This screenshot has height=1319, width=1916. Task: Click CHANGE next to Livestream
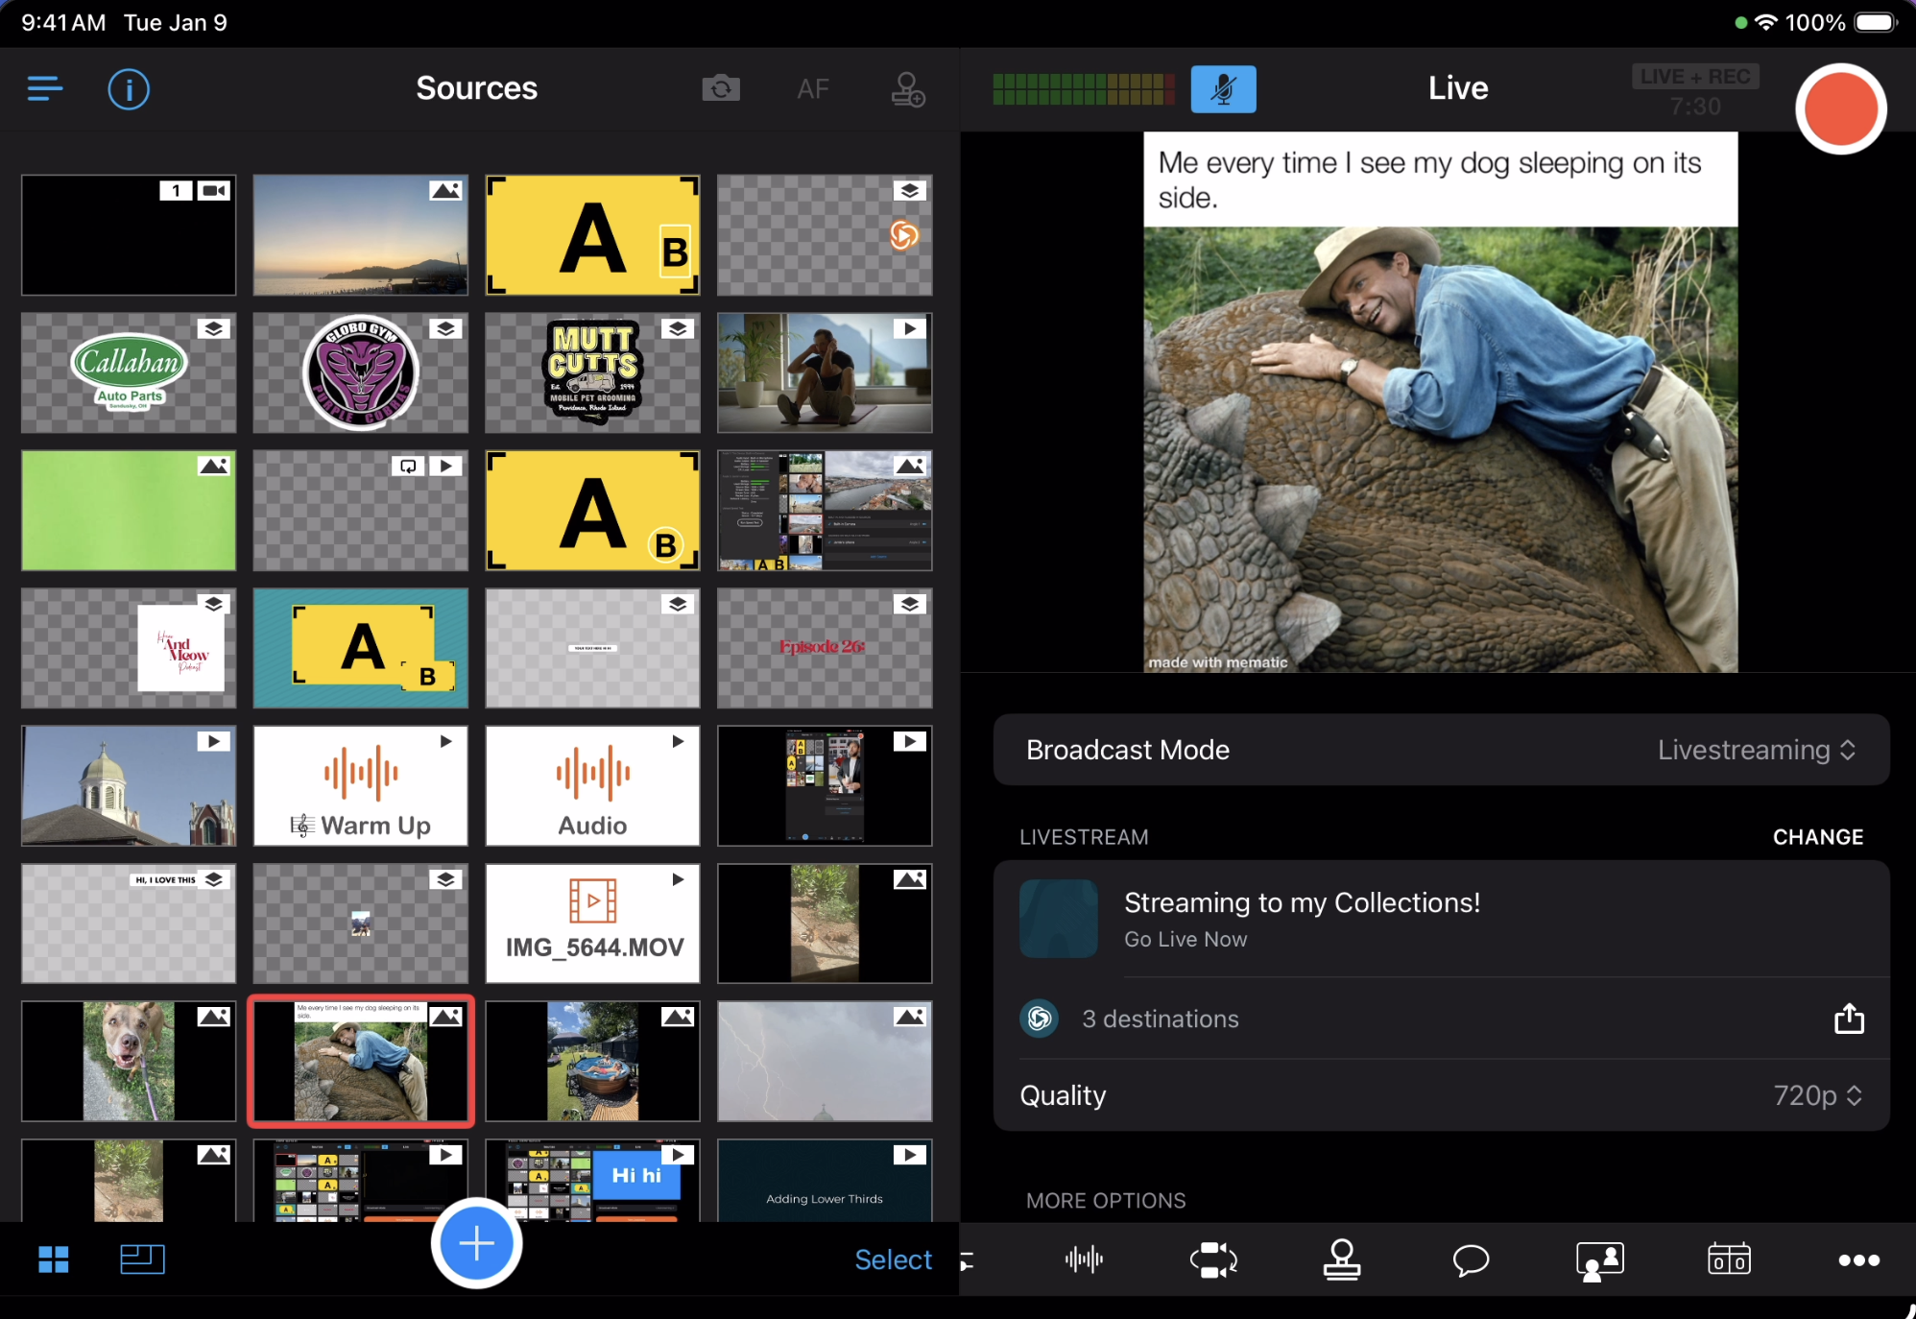(x=1817, y=836)
